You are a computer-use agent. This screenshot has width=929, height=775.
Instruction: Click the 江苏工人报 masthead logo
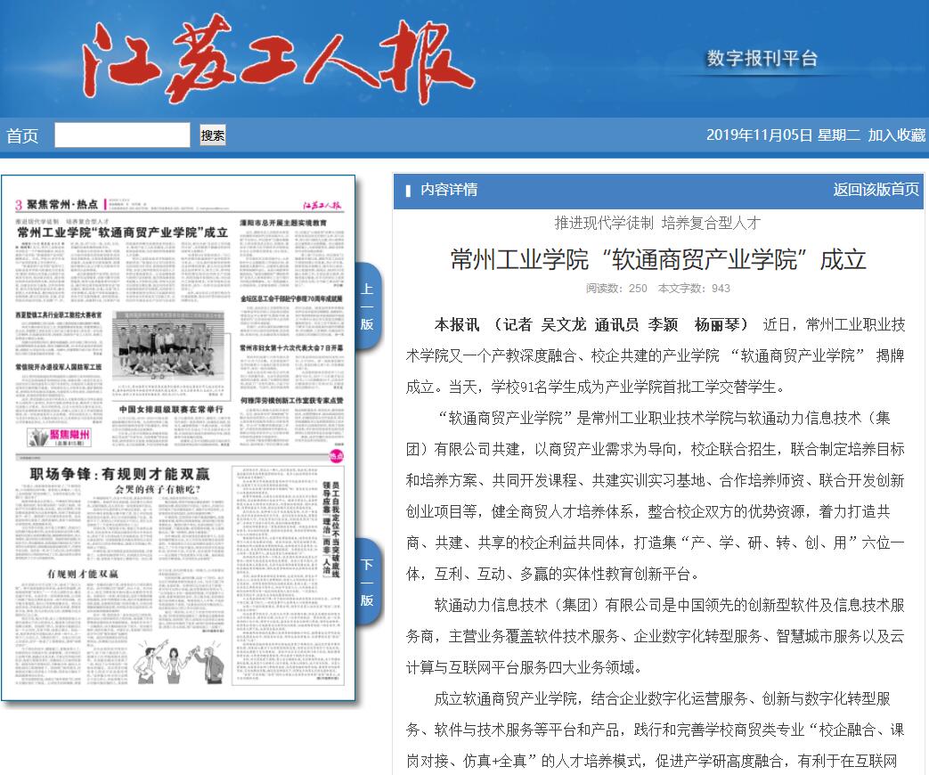(279, 60)
